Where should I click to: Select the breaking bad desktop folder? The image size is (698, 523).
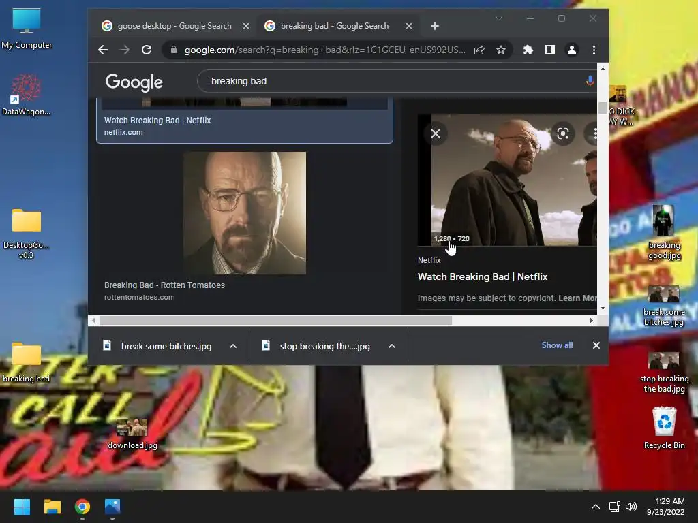point(27,362)
